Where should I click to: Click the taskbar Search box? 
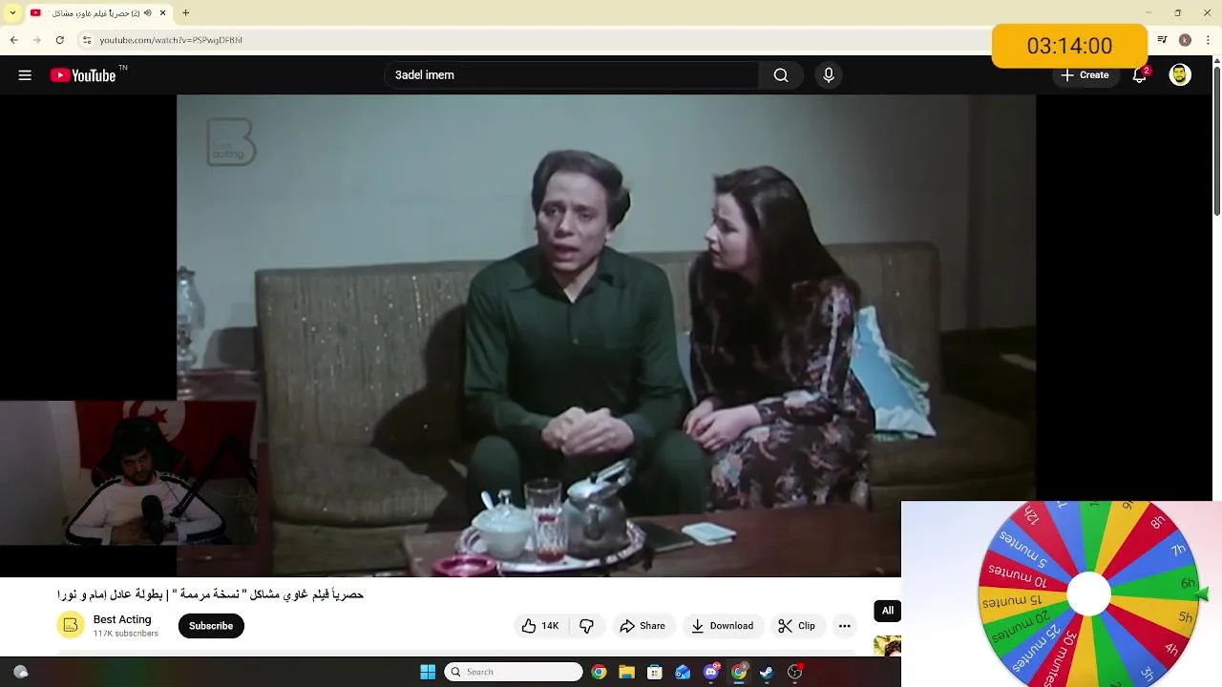514,672
